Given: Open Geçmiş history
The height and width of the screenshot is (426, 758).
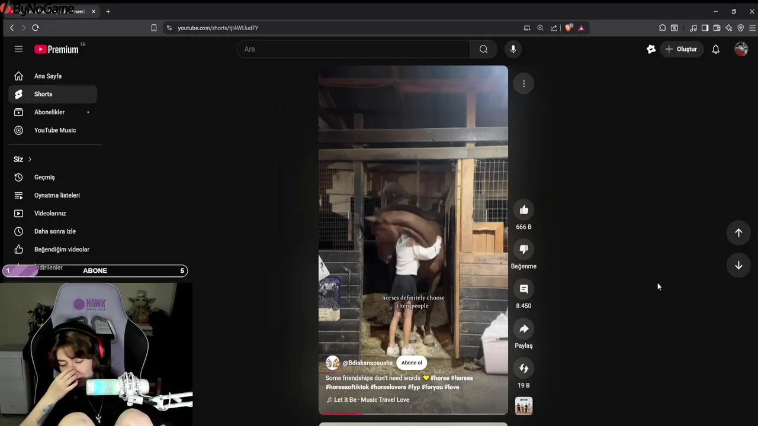Looking at the screenshot, I should tap(53, 177).
